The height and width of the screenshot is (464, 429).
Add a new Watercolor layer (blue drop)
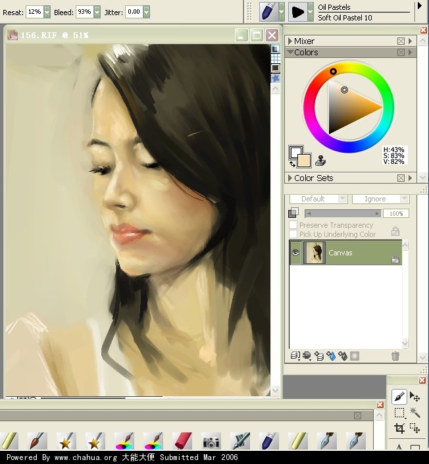331,355
